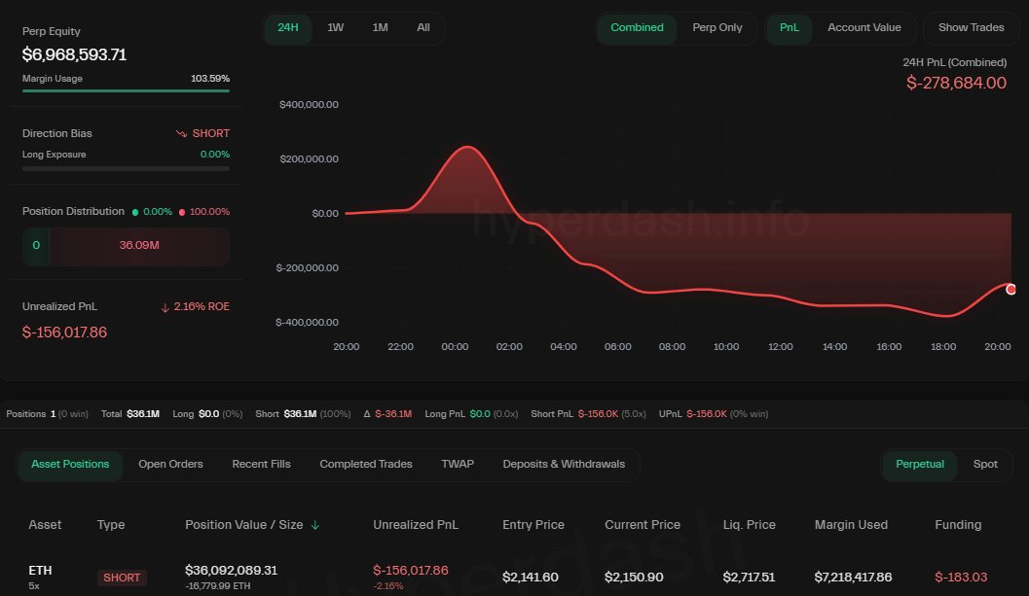Screen dimensions: 1029x596
Task: Select the All timeframe
Action: click(x=423, y=27)
